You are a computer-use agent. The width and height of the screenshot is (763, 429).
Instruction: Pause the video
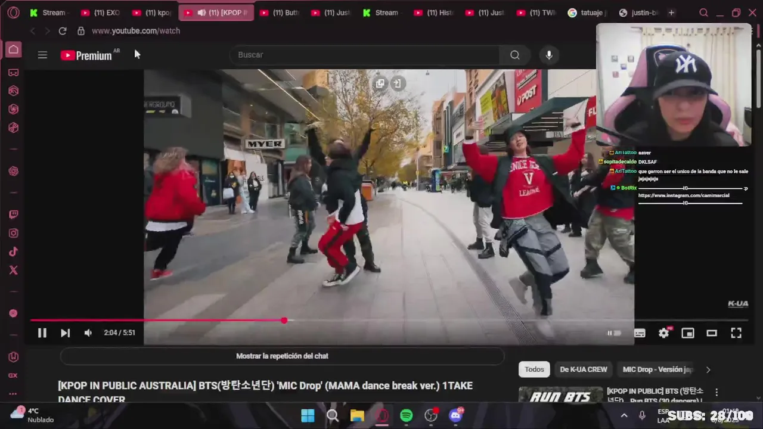pyautogui.click(x=42, y=333)
